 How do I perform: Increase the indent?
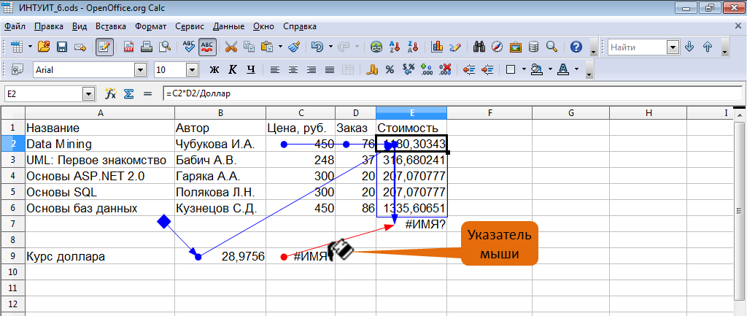pos(487,69)
